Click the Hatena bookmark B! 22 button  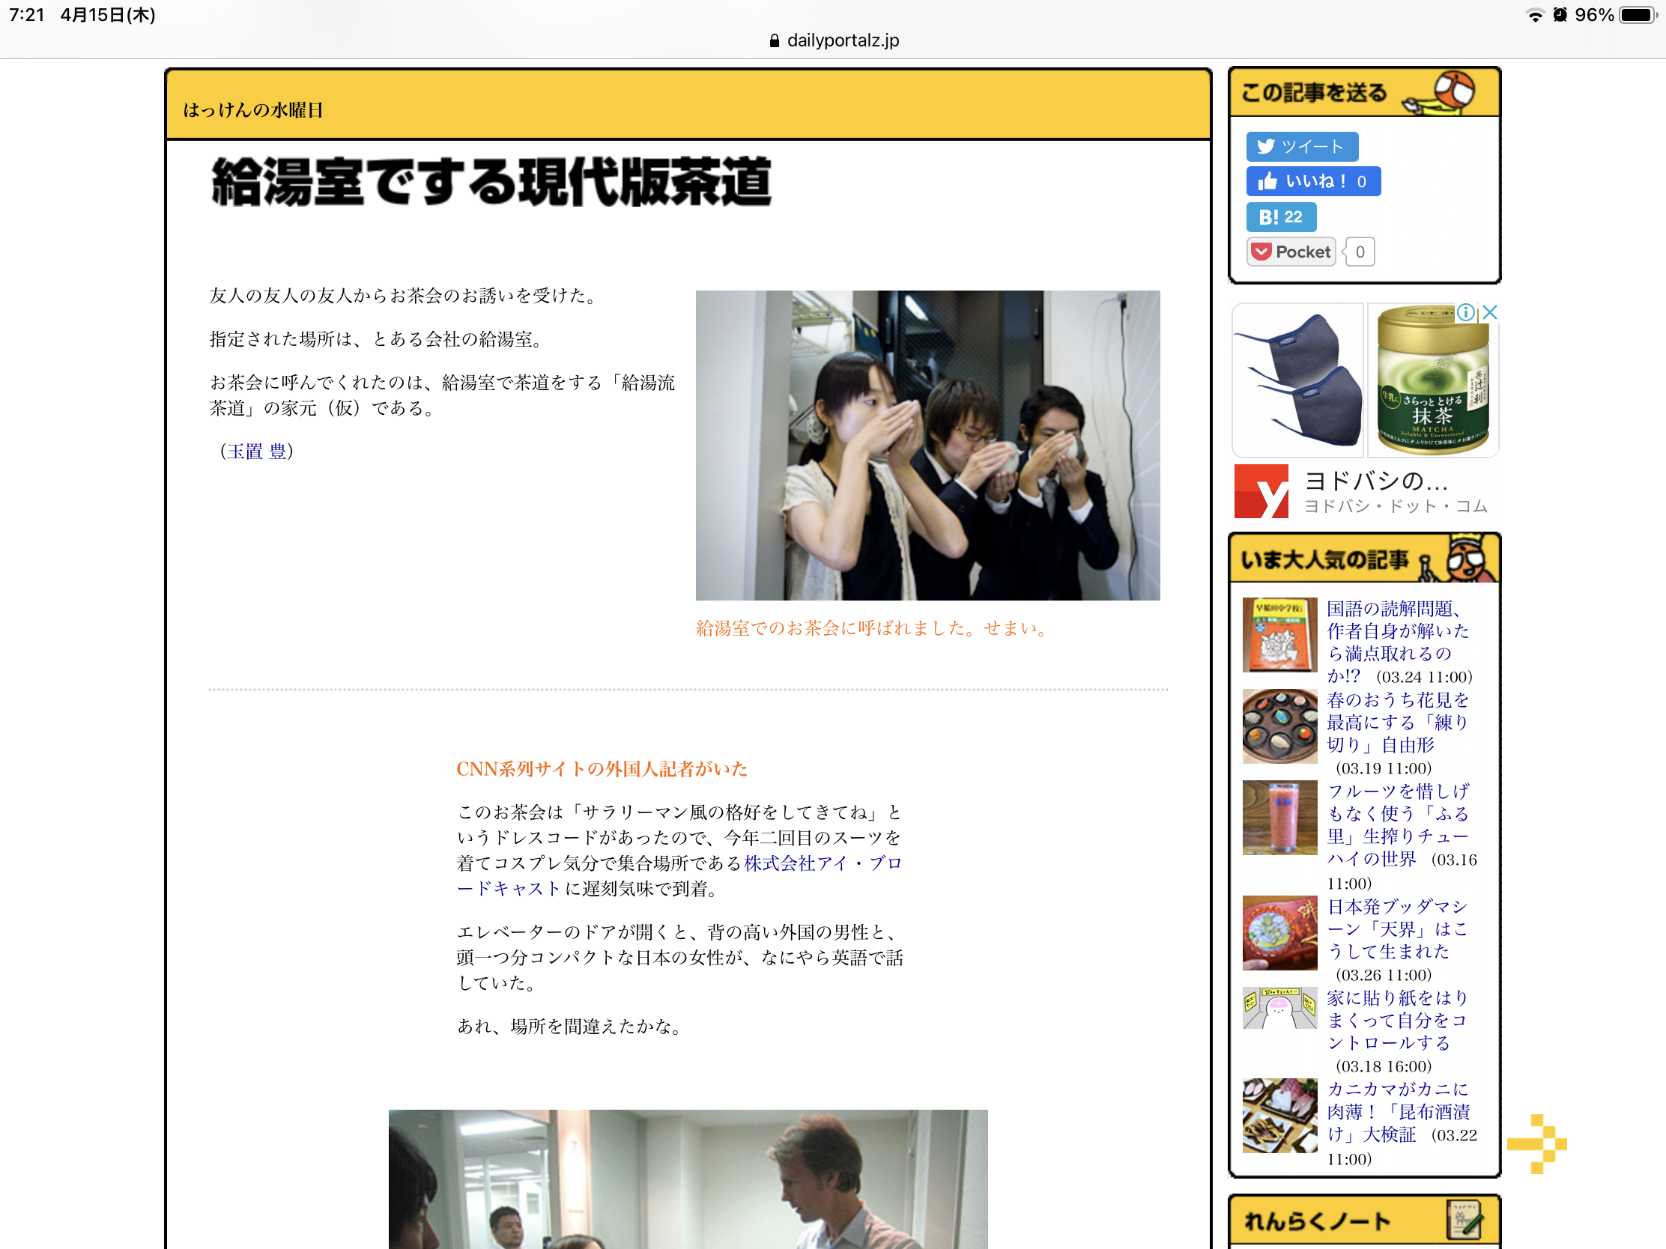coord(1280,217)
